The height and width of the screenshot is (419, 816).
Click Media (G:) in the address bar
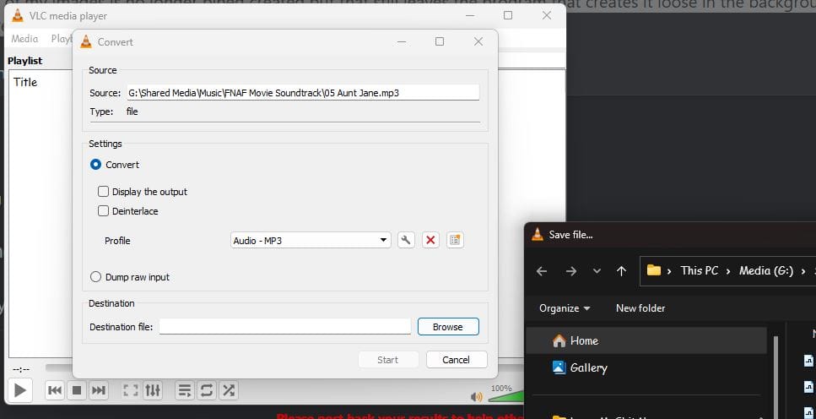click(x=766, y=271)
